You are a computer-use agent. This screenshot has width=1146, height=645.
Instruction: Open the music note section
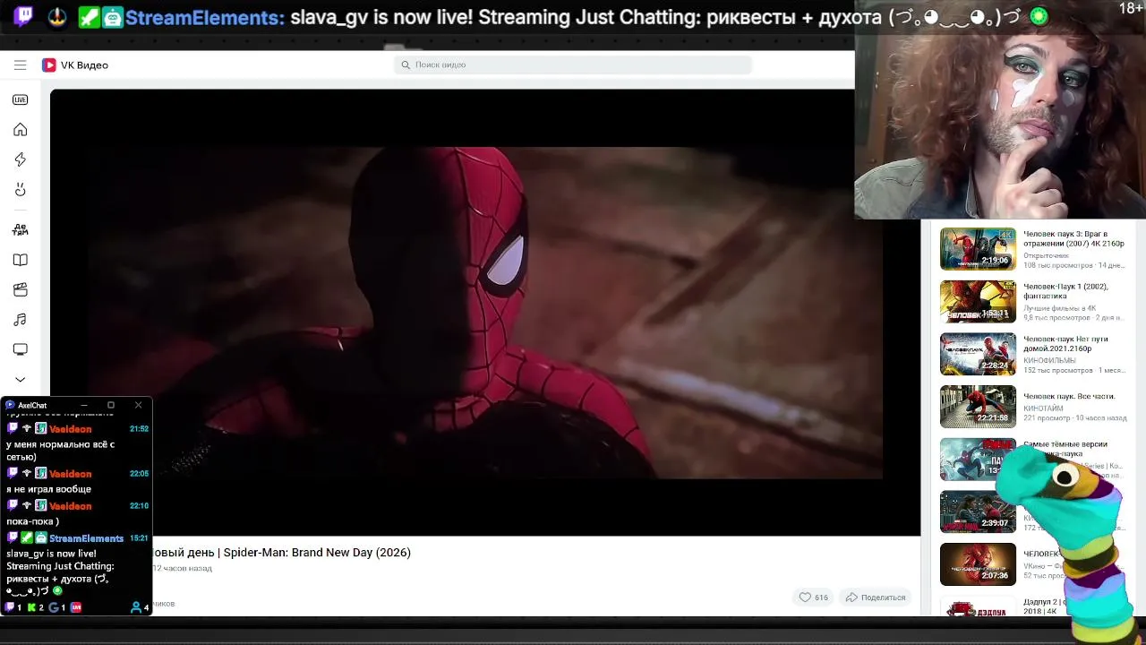click(20, 320)
